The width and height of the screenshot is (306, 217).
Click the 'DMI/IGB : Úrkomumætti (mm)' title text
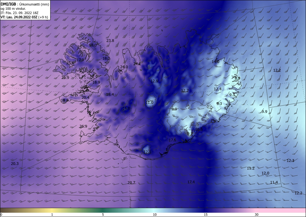25,4
